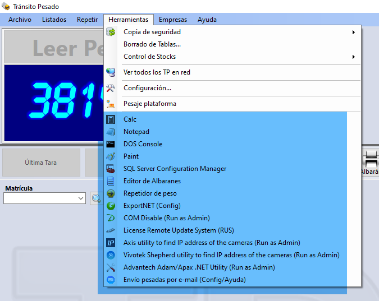Open Advantech Adam/Apax .NET Utility entry
Image resolution: width=379 pixels, height=301 pixels.
[232, 267]
